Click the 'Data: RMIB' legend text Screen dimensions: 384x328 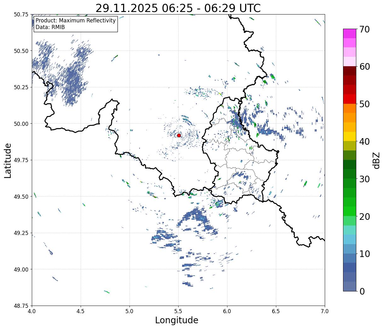click(50, 27)
